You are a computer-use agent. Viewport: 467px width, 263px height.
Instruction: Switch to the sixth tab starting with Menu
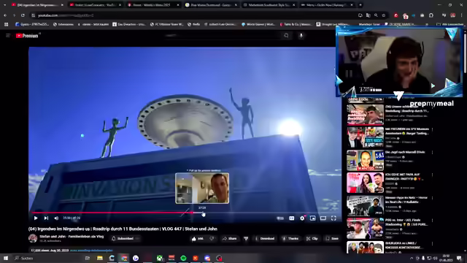click(x=326, y=5)
